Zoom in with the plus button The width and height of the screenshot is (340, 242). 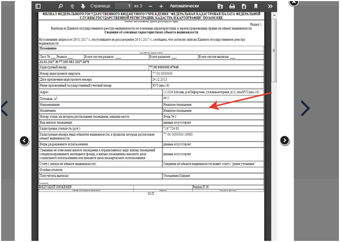(161, 6)
